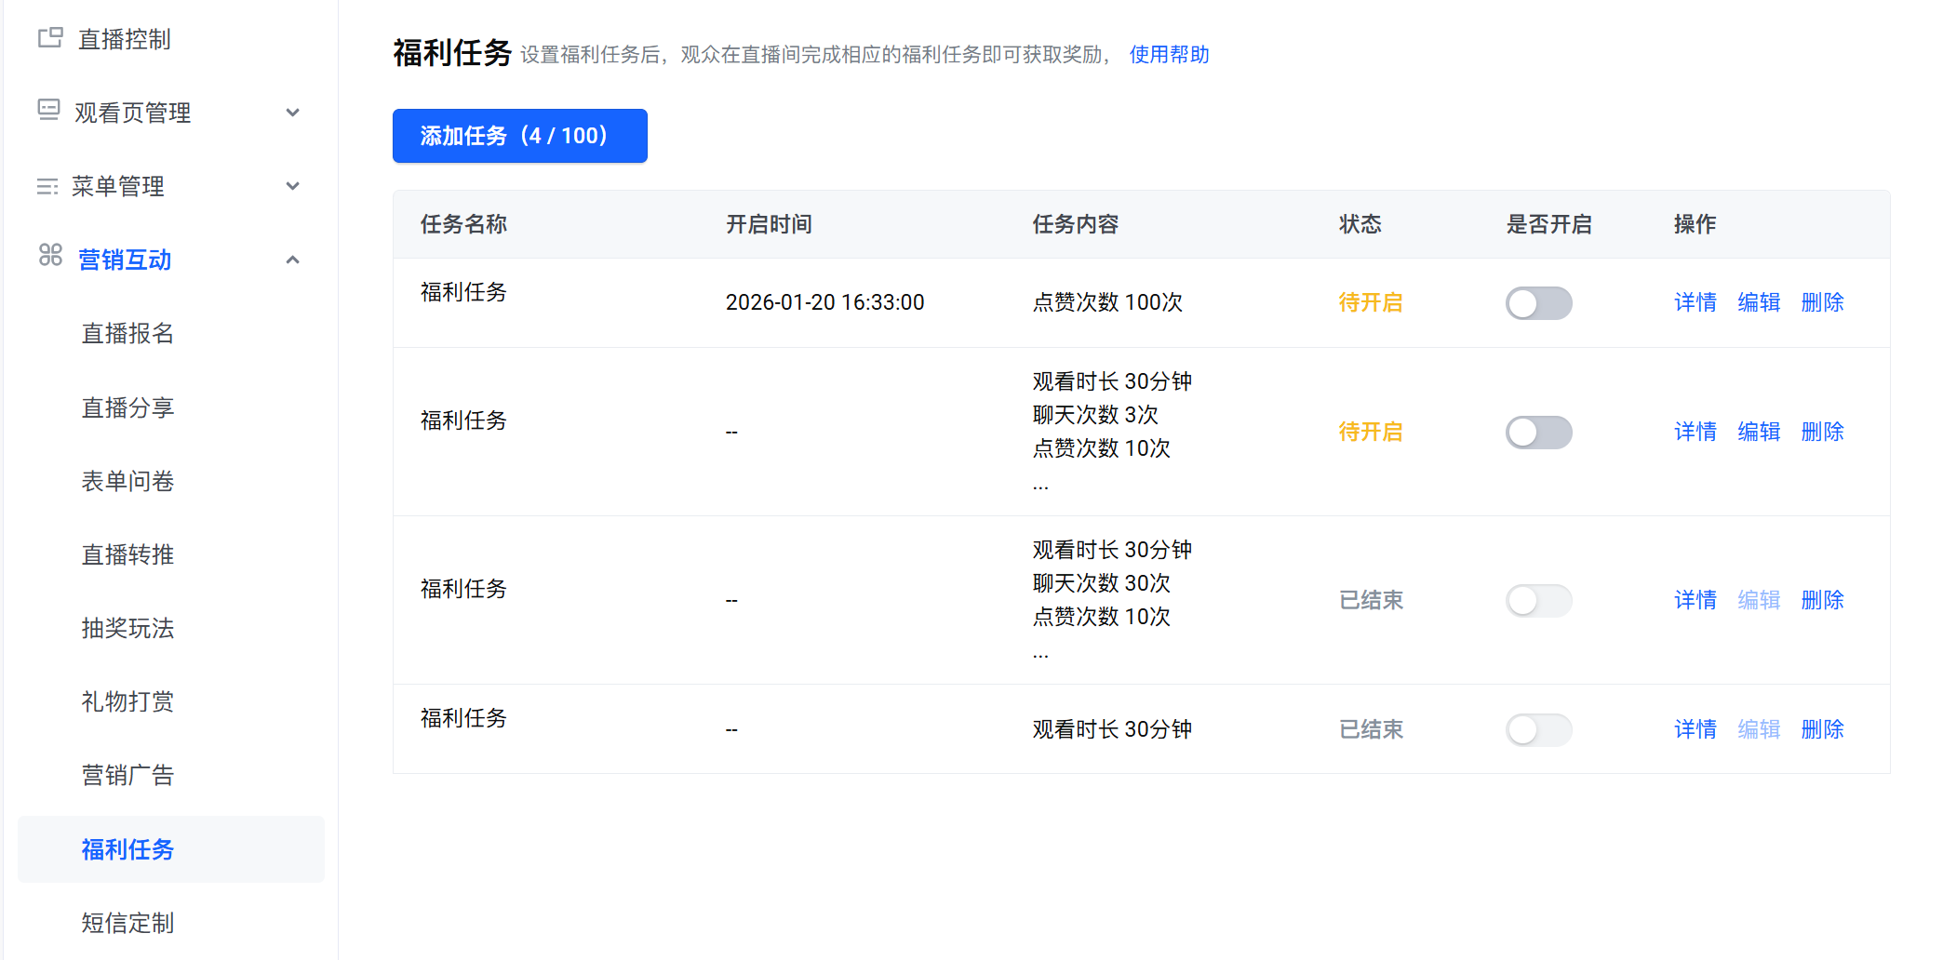This screenshot has height=960, width=1943.
Task: Toggle the switch for 聊天次数 30次 task
Action: pos(1538,601)
